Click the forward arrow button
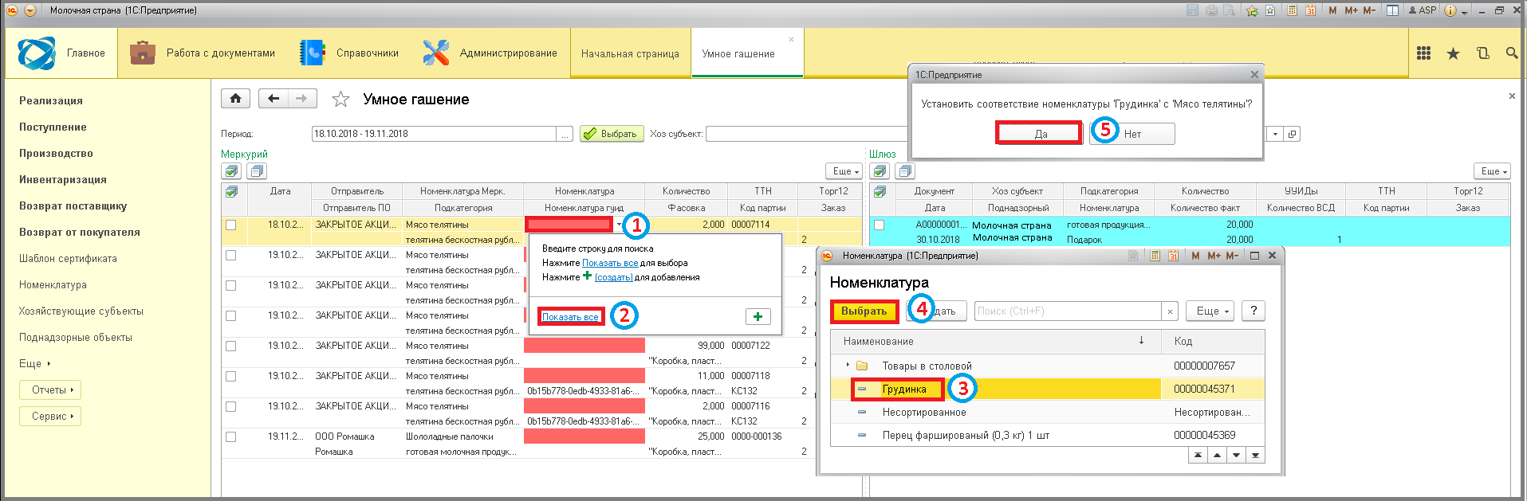 point(302,99)
